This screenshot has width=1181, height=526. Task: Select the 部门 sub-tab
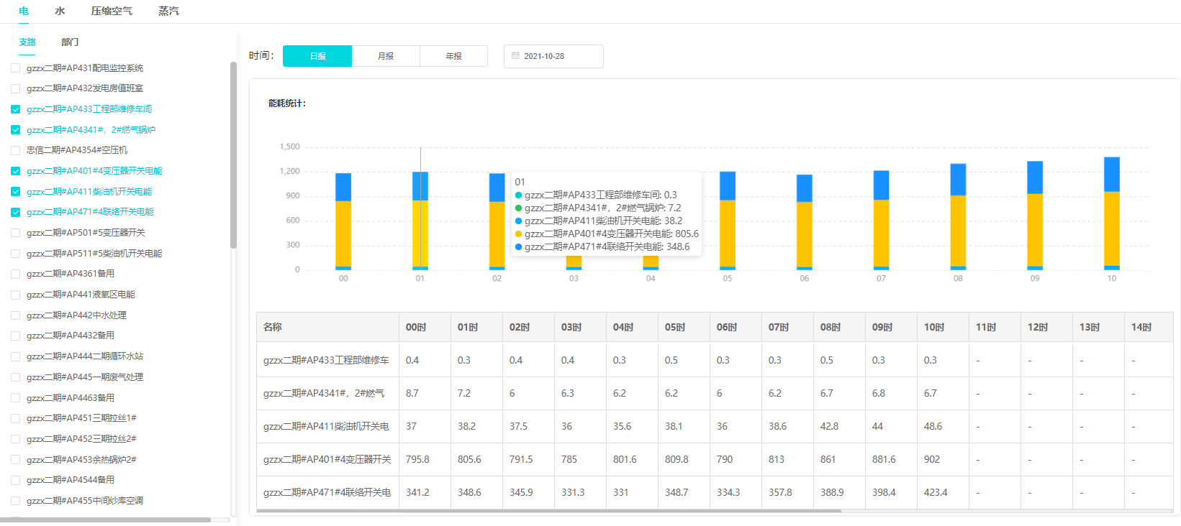coord(70,42)
